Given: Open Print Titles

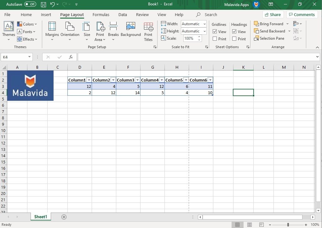Looking at the screenshot, I should pos(148,31).
